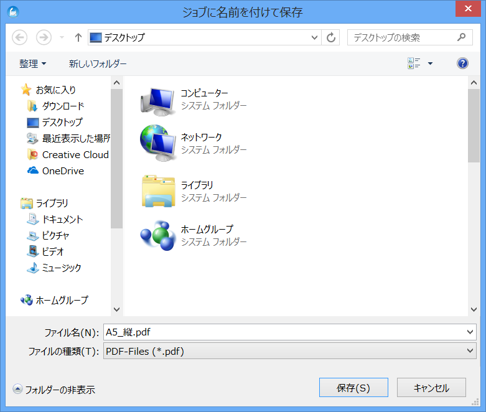Screen dimensions: 486x412
Task: Click the デスクトップ address bar field
Action: coord(204,37)
